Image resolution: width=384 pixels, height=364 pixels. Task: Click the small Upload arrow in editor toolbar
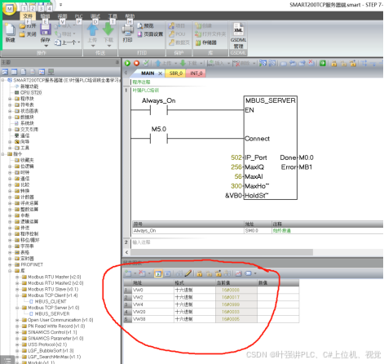pyautogui.click(x=157, y=64)
